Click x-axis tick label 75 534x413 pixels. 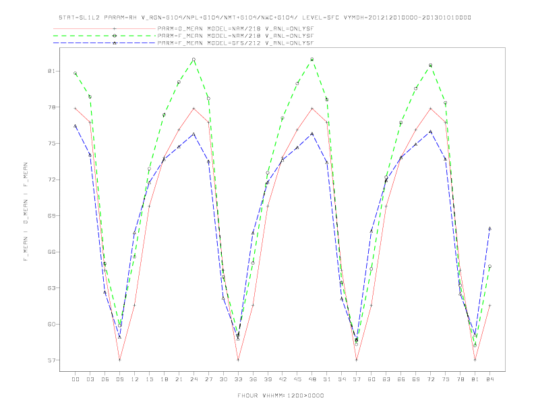pos(446,379)
